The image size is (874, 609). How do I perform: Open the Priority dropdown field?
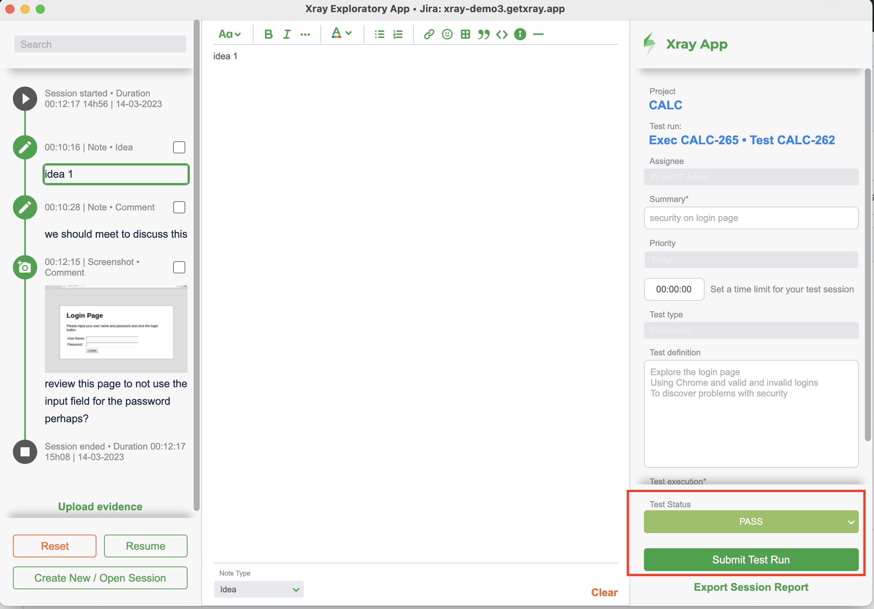pos(751,260)
